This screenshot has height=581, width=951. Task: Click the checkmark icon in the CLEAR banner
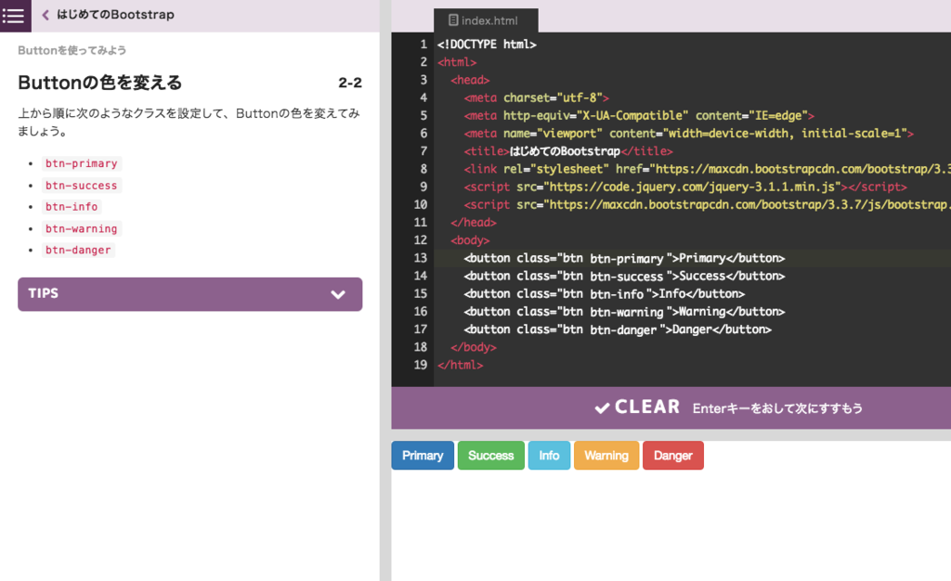pyautogui.click(x=601, y=407)
